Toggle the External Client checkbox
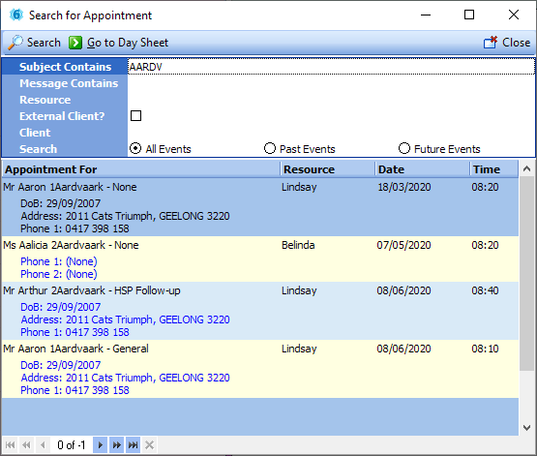This screenshot has height=456, width=537. click(x=136, y=116)
